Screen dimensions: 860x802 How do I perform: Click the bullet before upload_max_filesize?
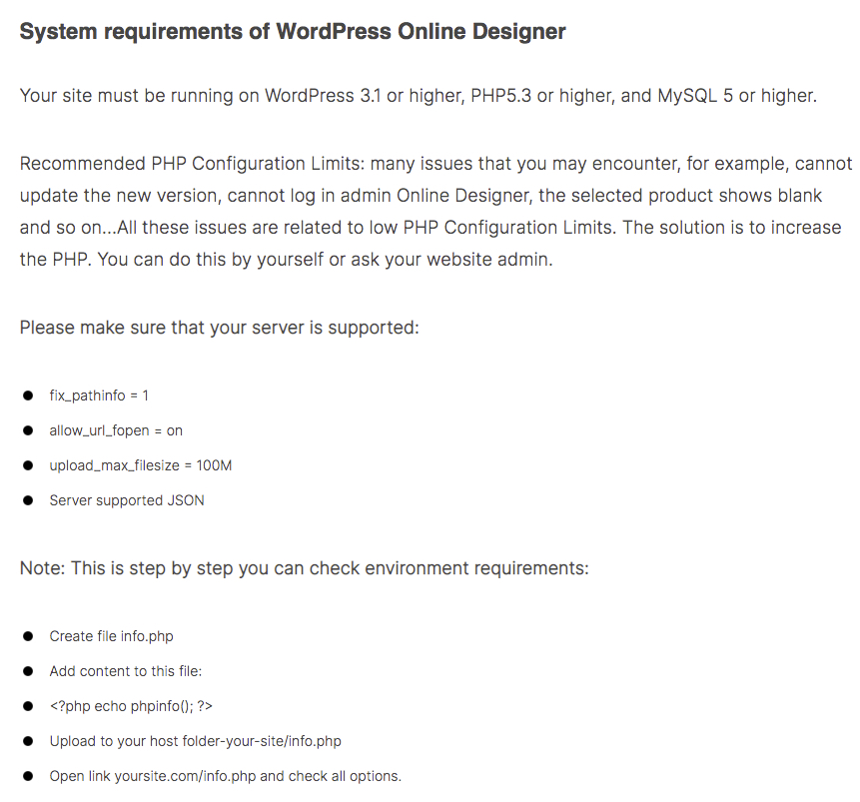coord(28,465)
